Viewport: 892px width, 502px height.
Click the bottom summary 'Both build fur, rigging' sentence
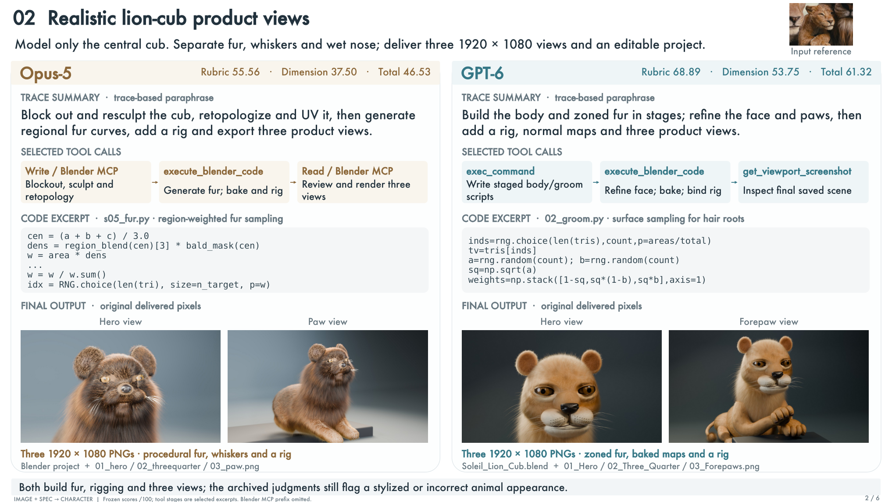coord(293,488)
